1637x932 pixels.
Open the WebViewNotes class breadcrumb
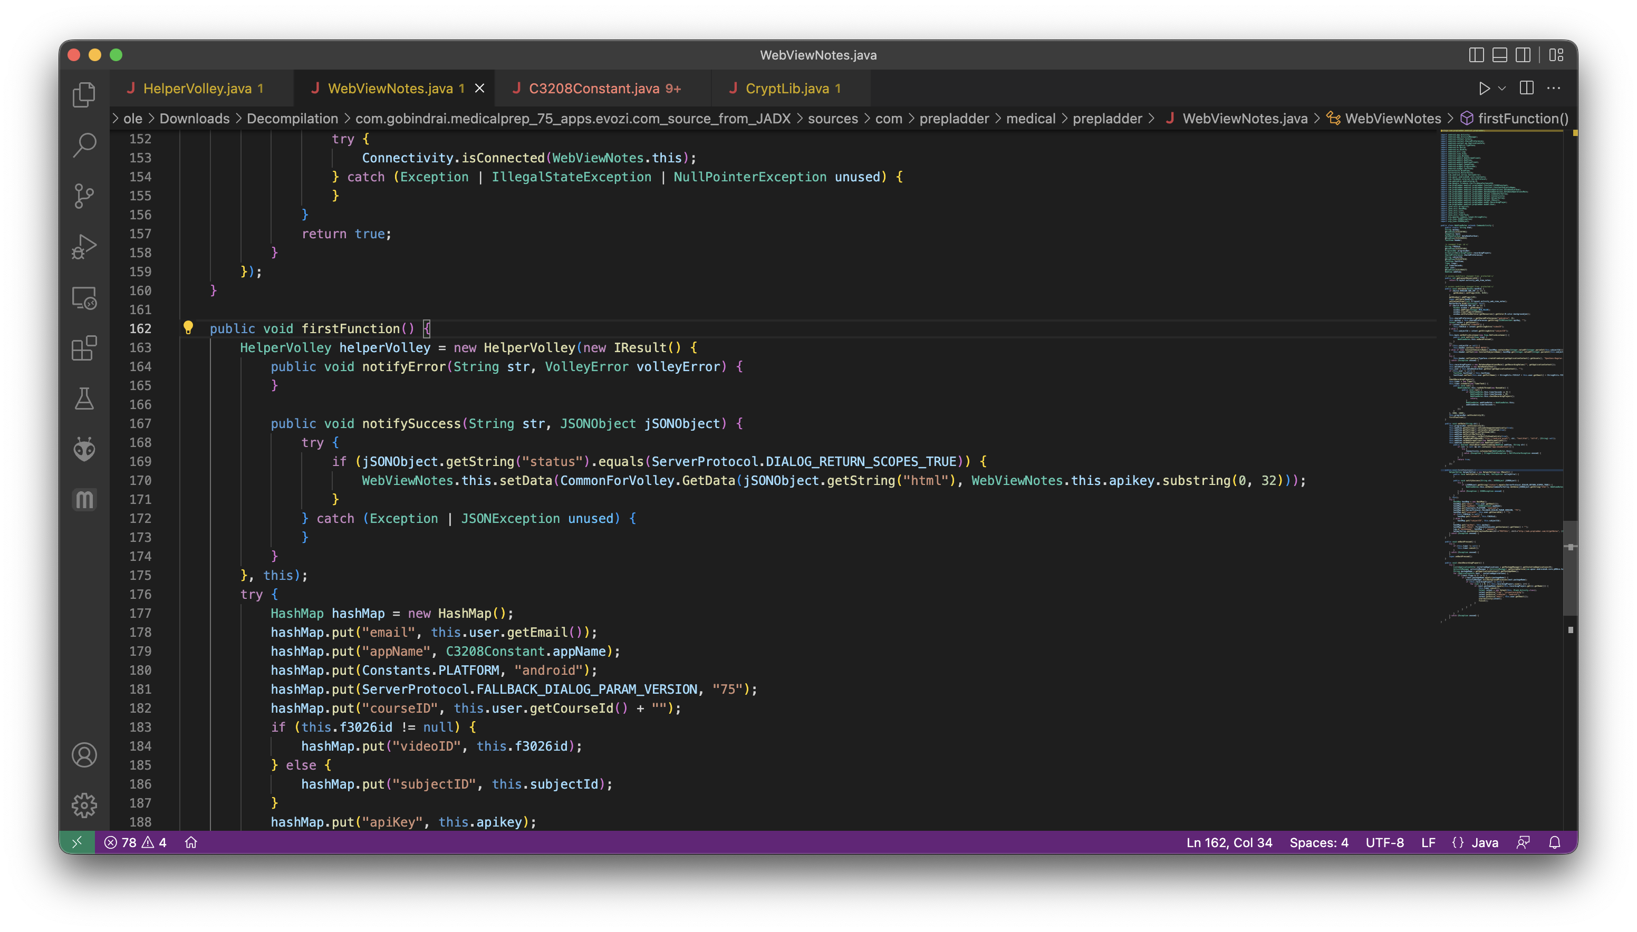pyautogui.click(x=1383, y=119)
